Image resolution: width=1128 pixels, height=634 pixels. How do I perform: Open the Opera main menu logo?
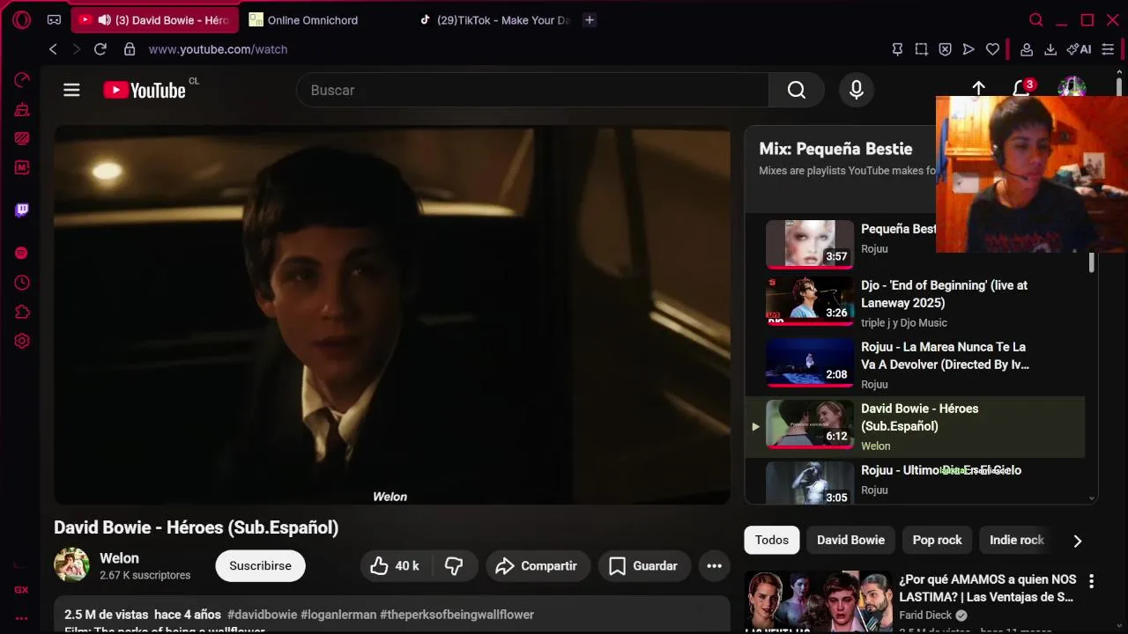[x=21, y=19]
